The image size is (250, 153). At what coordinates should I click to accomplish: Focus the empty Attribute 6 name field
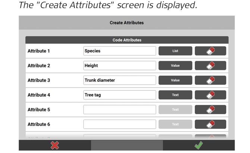click(119, 124)
